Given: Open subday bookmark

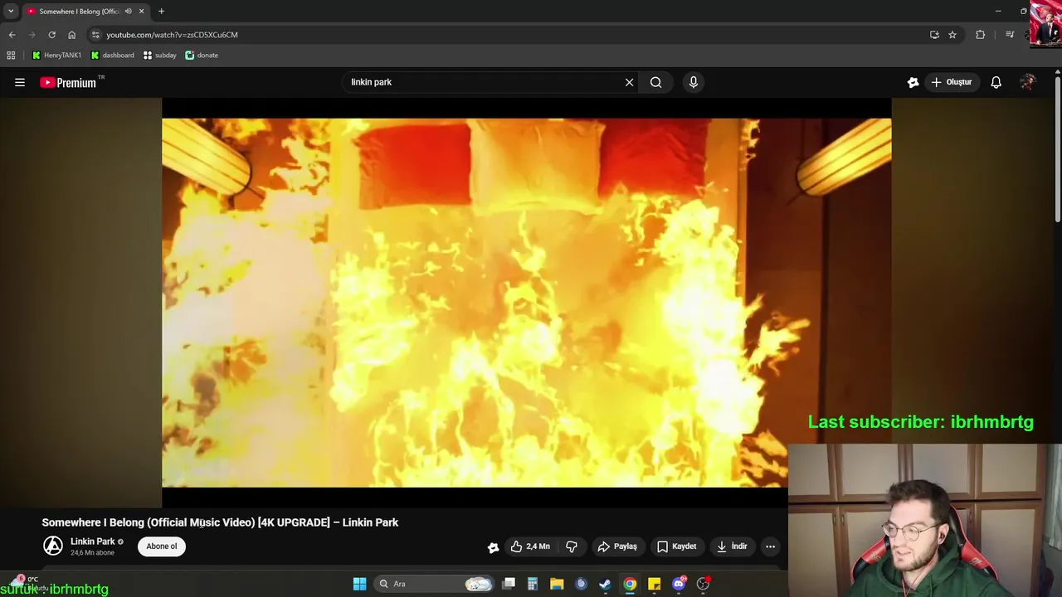Looking at the screenshot, I should (160, 56).
